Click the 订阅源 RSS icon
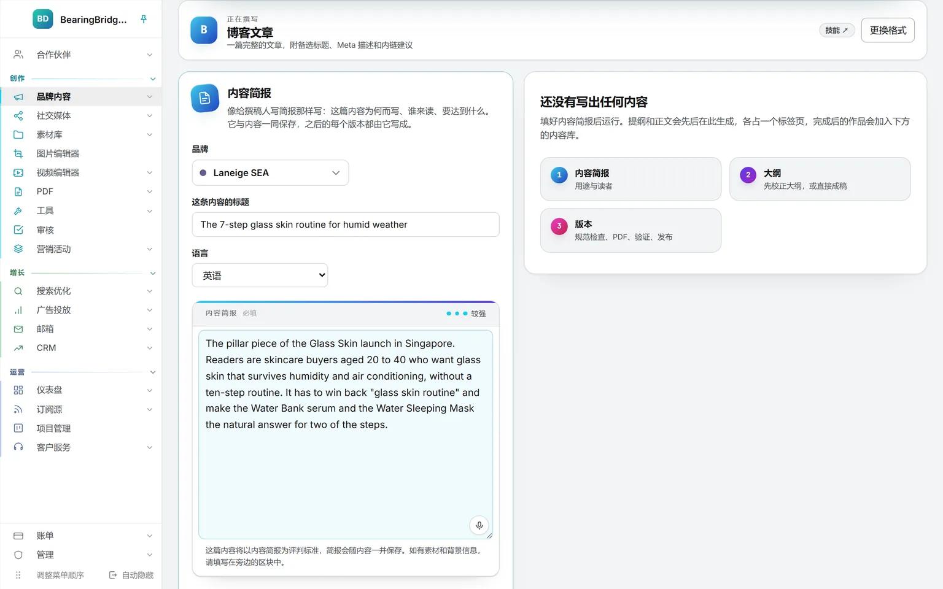Image resolution: width=943 pixels, height=589 pixels. [18, 409]
